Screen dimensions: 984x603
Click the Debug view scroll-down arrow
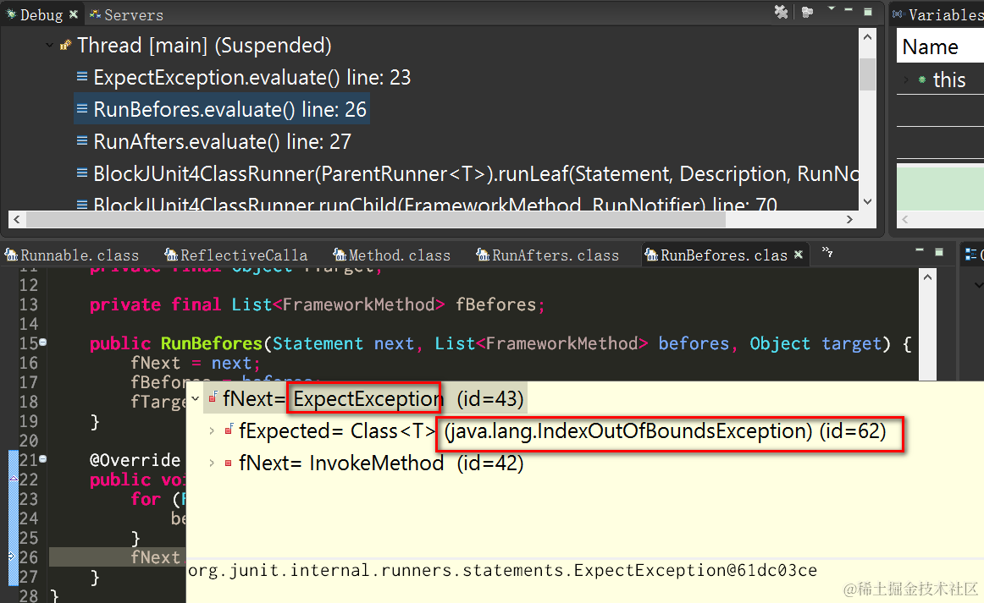867,202
